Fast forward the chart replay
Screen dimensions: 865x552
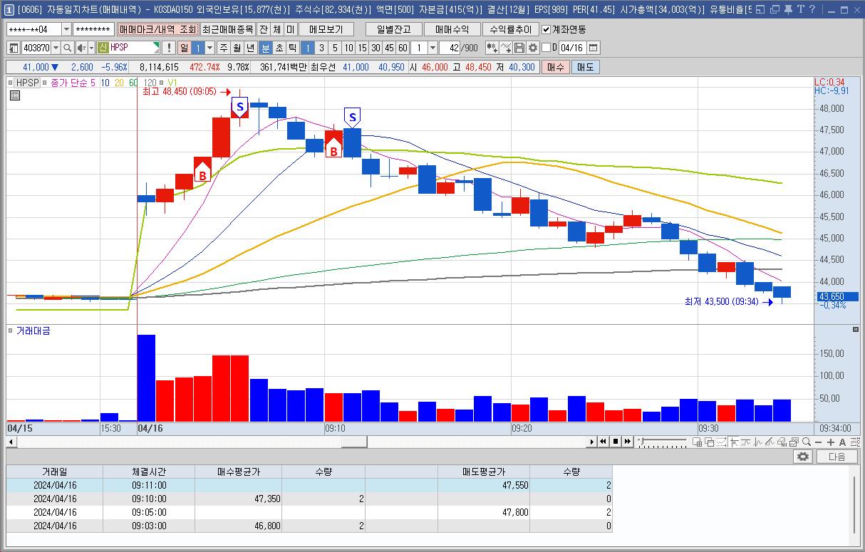[x=628, y=442]
